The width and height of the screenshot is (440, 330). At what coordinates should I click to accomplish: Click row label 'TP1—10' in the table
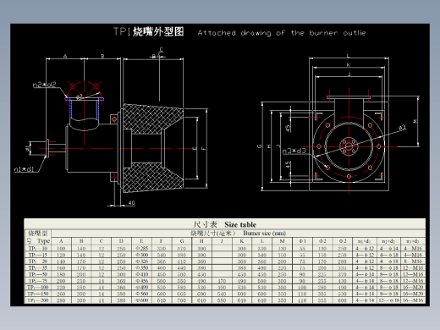click(38, 249)
